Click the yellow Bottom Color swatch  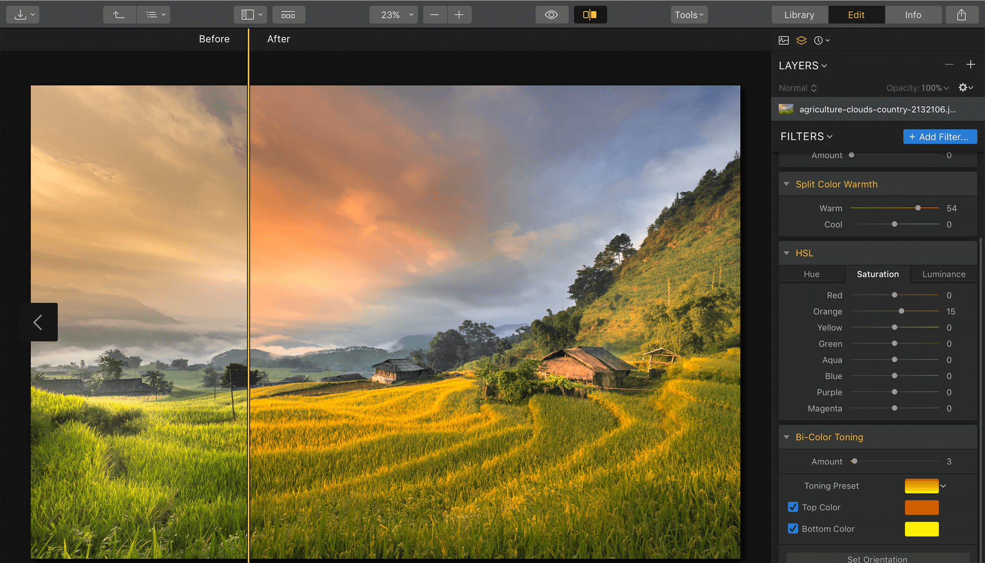click(922, 529)
